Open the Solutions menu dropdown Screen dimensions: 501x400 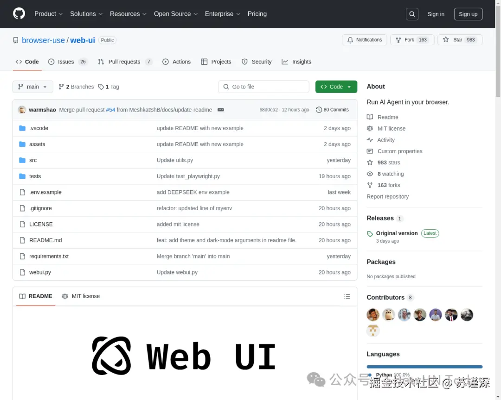pyautogui.click(x=86, y=14)
